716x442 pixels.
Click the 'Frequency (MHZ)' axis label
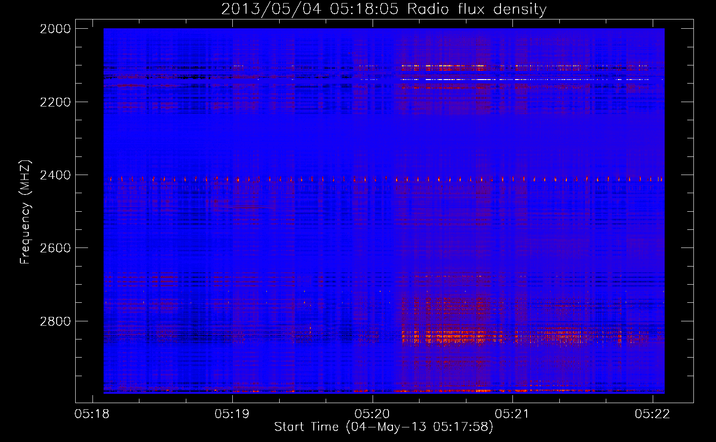click(x=25, y=212)
